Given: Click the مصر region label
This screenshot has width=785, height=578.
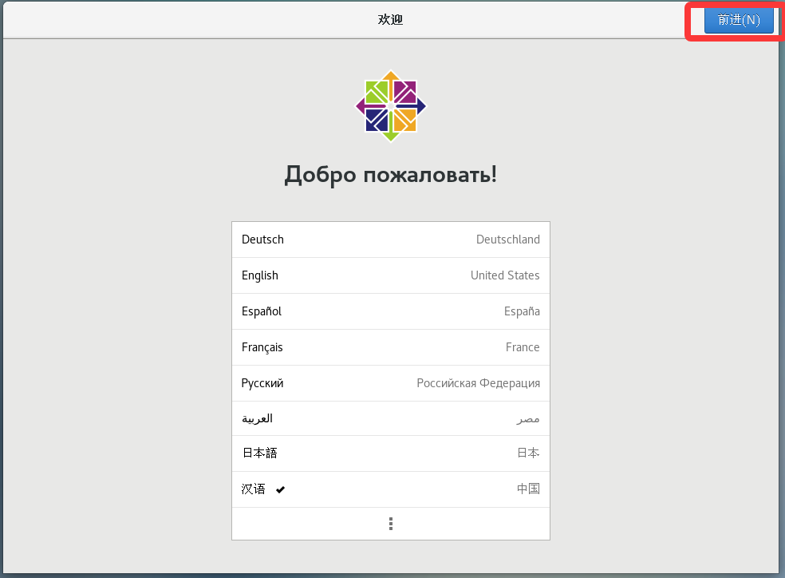Looking at the screenshot, I should [x=527, y=419].
